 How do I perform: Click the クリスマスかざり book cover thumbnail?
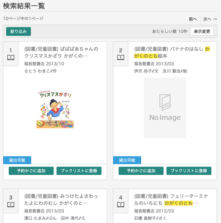tap(55, 110)
